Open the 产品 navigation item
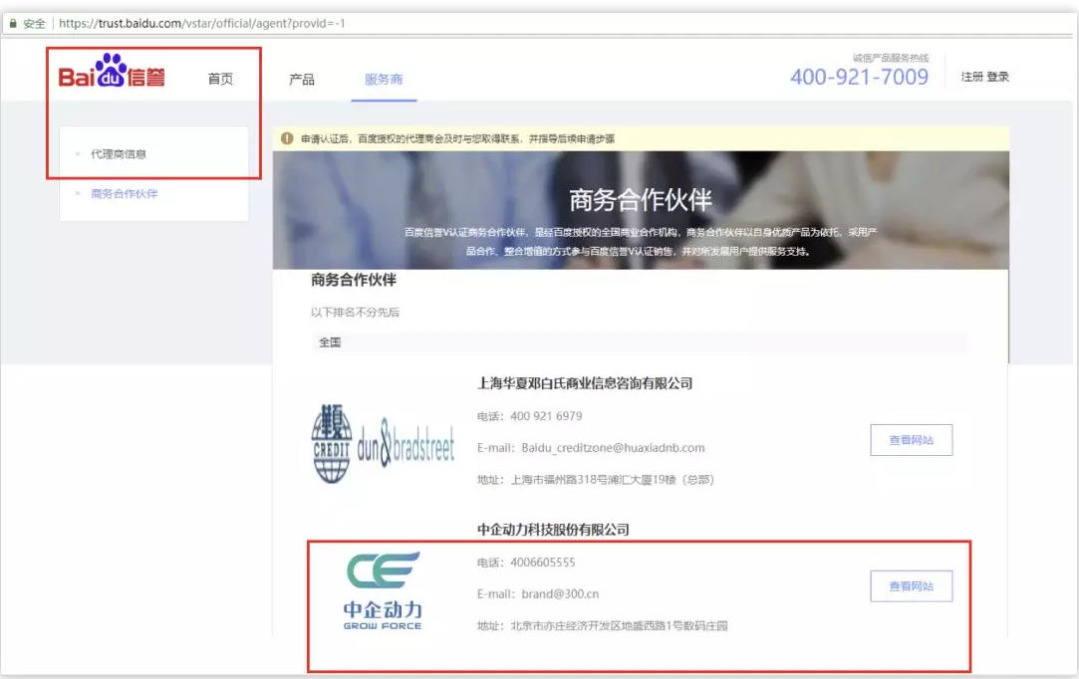Screen dimensions: 1079x679 pyautogui.click(x=301, y=80)
